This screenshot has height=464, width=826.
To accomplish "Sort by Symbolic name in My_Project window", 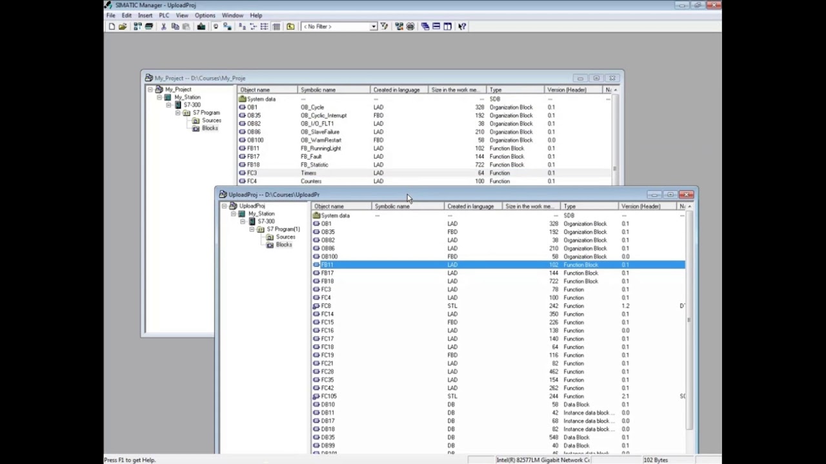I will pyautogui.click(x=334, y=90).
